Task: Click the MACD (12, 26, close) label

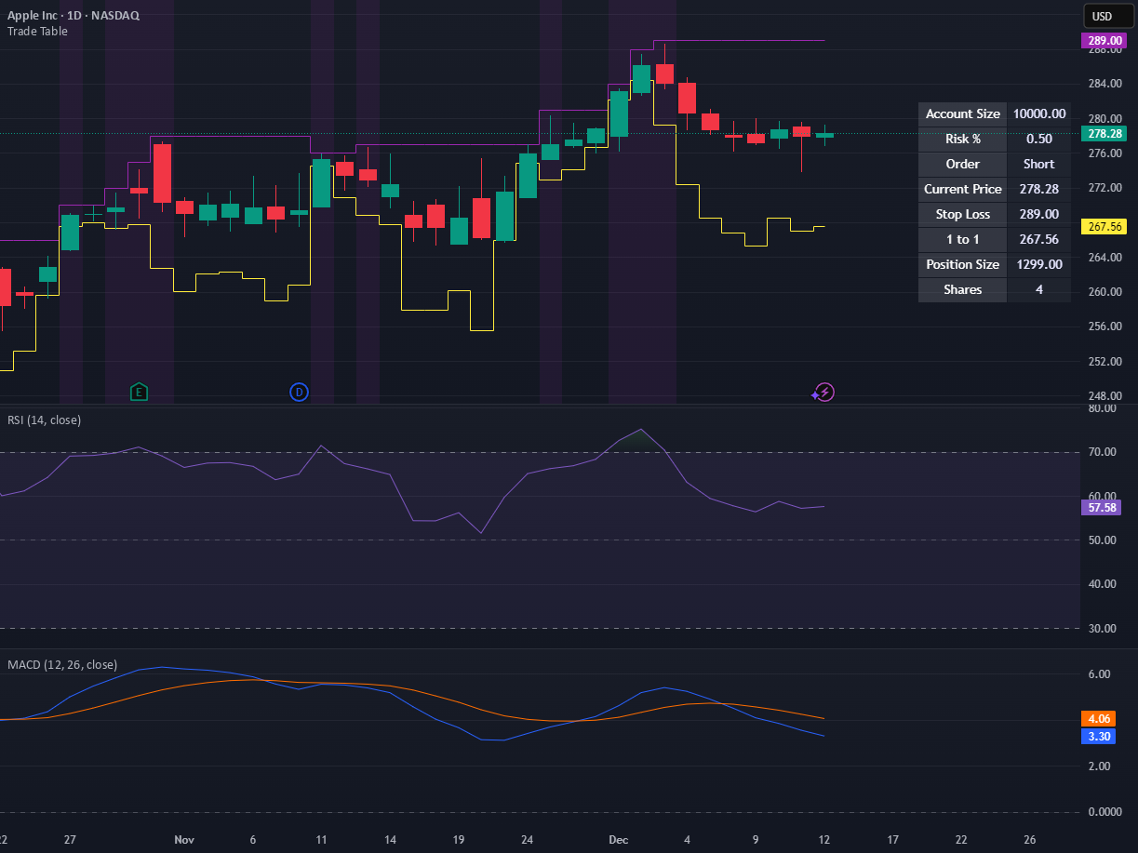Action: pyautogui.click(x=62, y=665)
